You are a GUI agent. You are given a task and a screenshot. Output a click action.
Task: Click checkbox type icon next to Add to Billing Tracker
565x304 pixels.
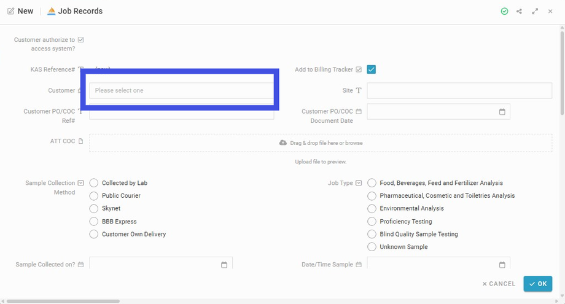click(359, 69)
